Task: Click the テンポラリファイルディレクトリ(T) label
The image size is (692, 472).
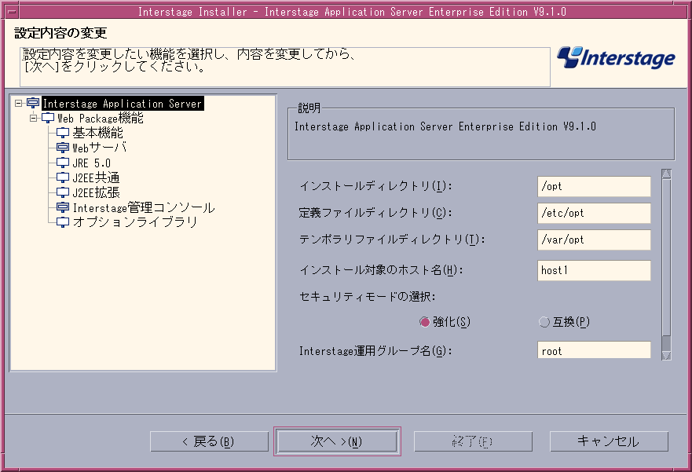Action: click(x=392, y=240)
